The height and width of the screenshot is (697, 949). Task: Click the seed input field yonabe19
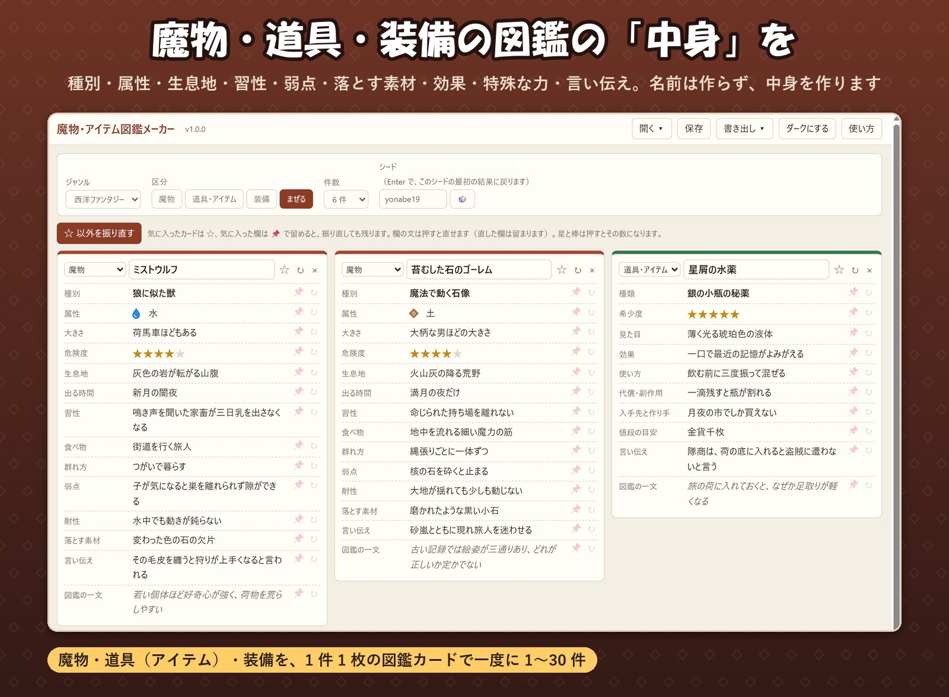point(413,199)
